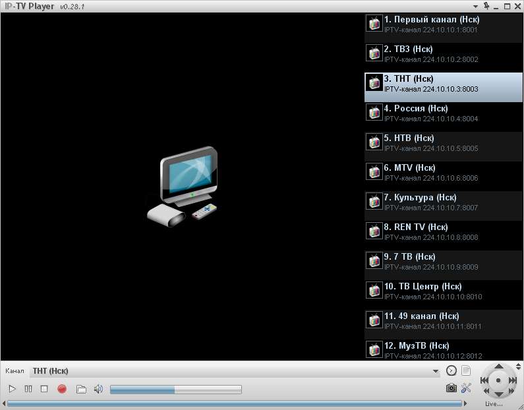Click the center dot of control dial
Viewport: 524px width, 410px height.
coord(498,380)
